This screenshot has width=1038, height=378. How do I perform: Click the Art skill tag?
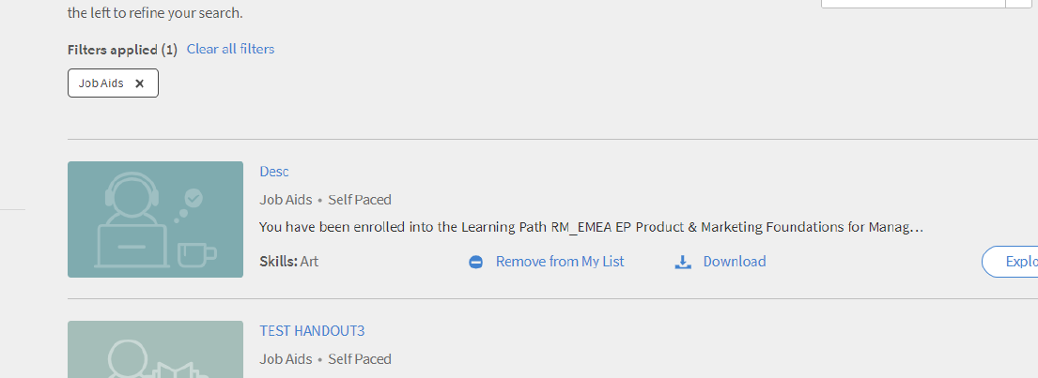pos(309,262)
